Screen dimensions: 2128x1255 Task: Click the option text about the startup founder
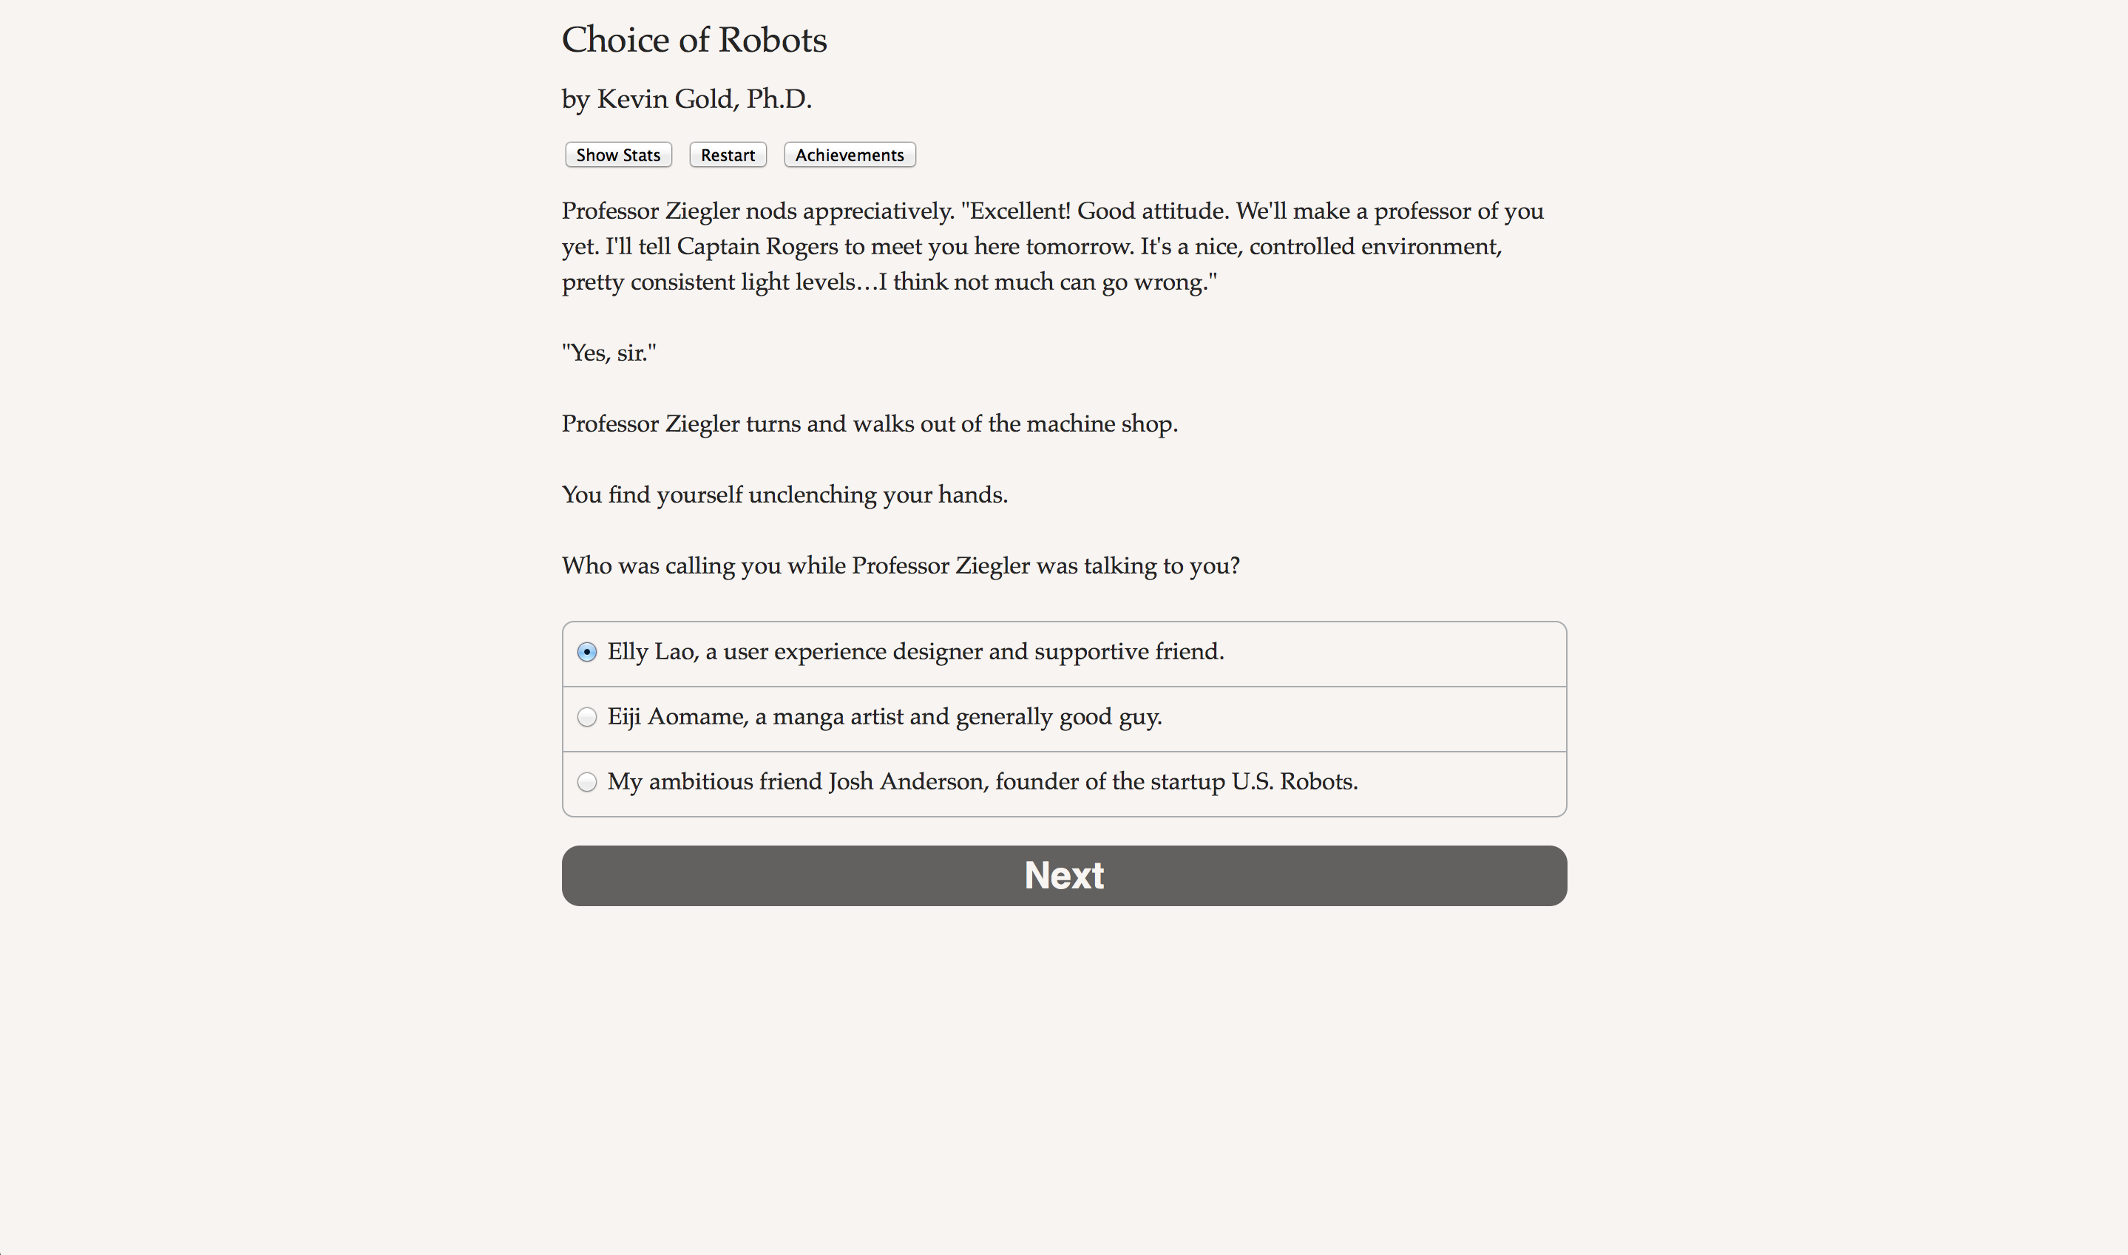982,782
